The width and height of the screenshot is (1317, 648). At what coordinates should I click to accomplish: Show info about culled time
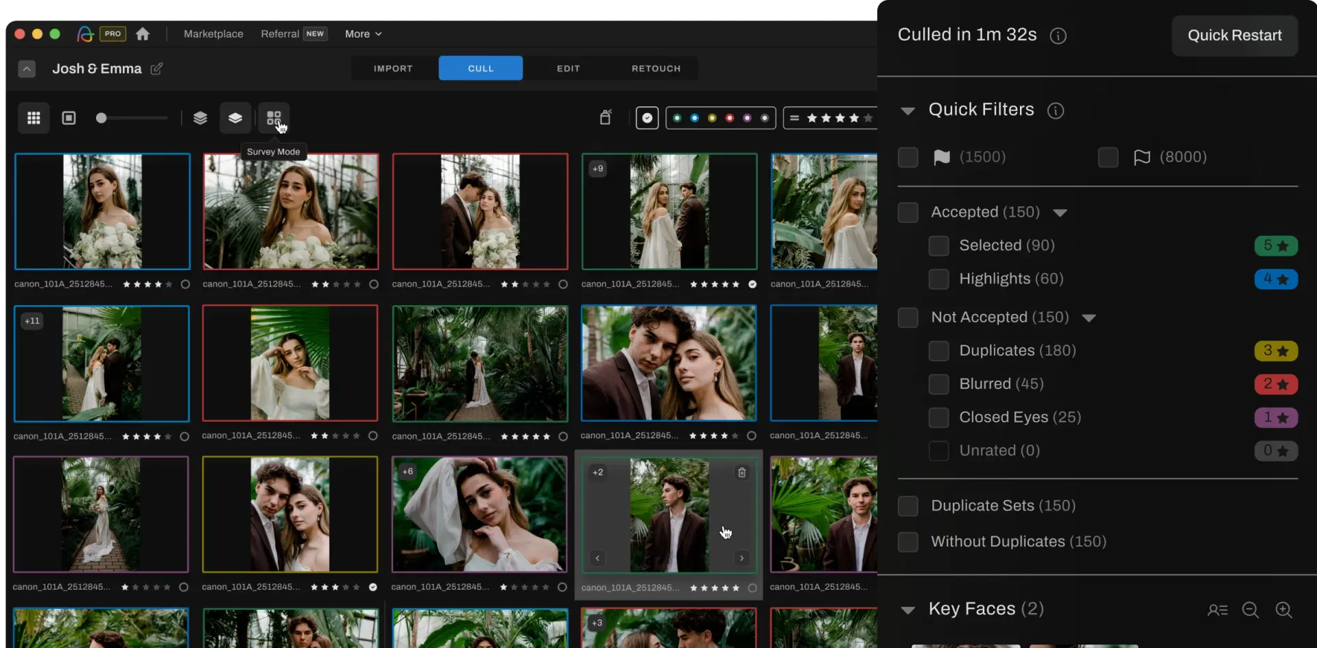(x=1058, y=36)
